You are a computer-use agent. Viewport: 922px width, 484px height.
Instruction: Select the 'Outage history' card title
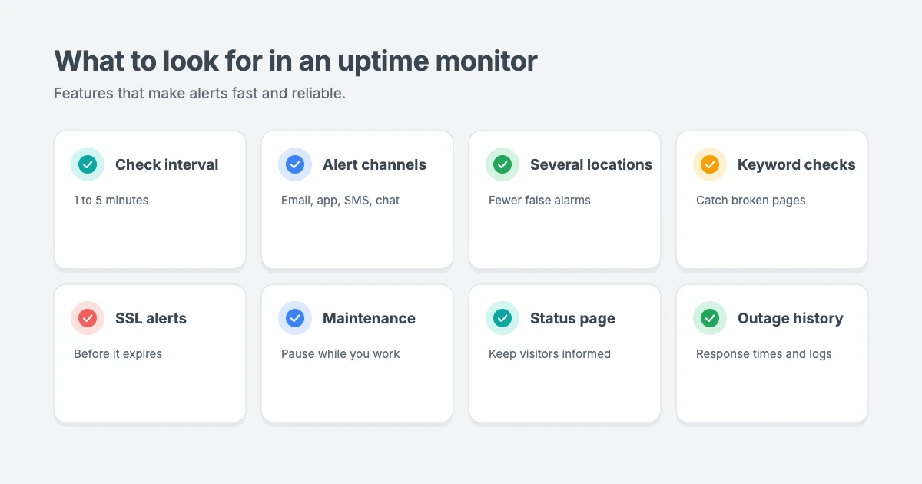point(790,318)
